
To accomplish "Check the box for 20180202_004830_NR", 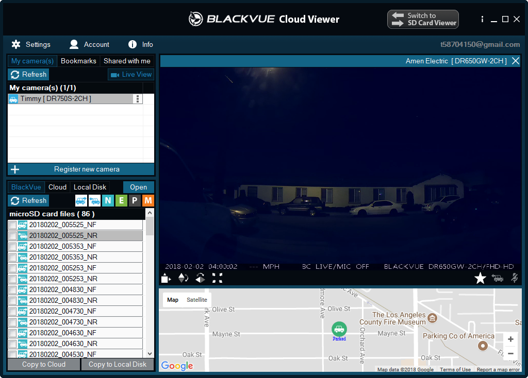I will pos(12,300).
